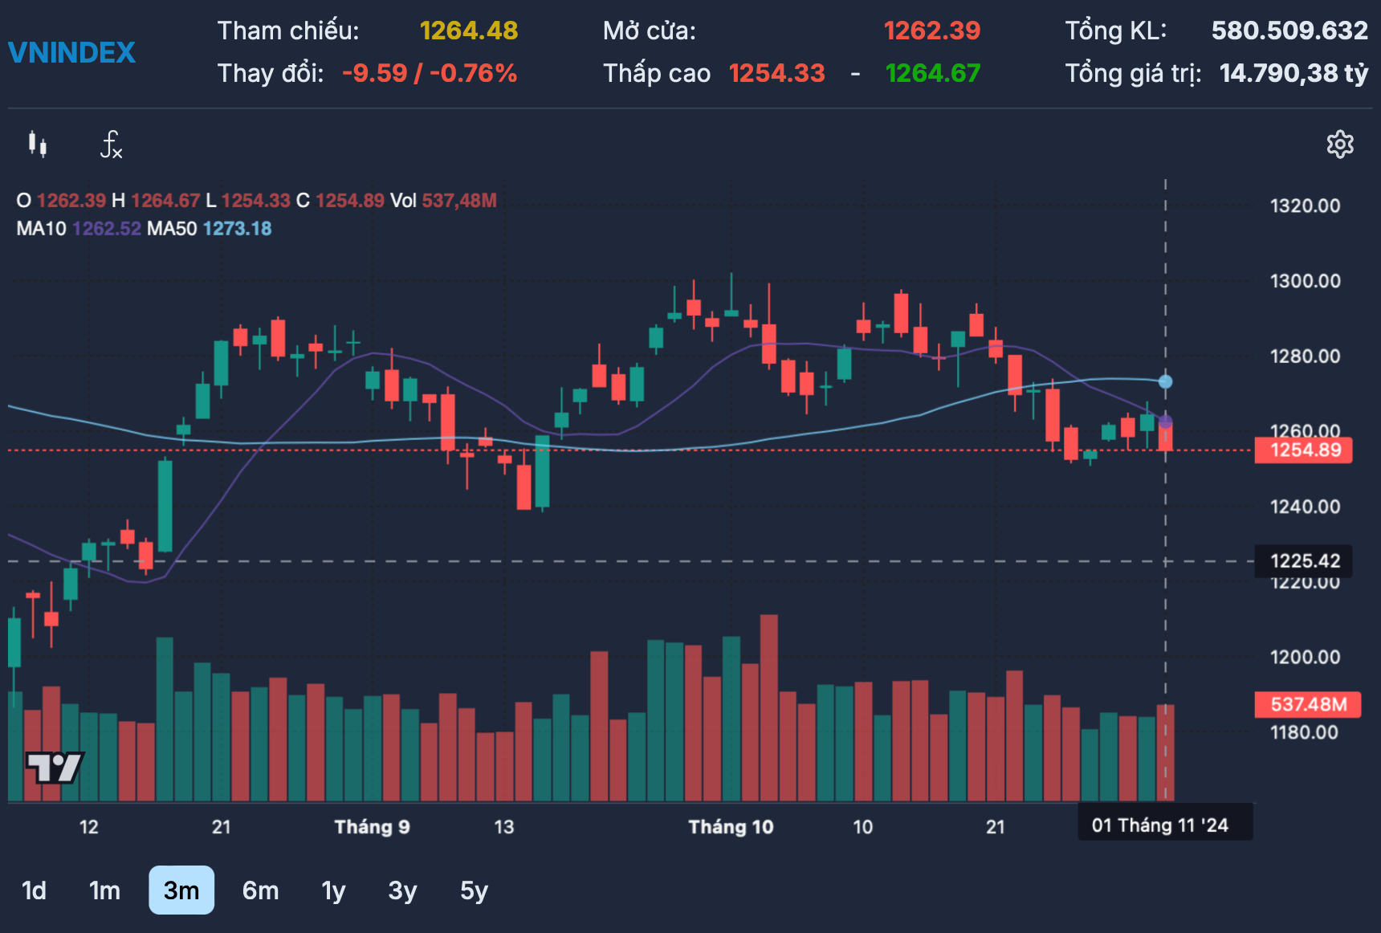Viewport: 1381px width, 933px height.
Task: Click the Tháng 10 axis label
Action: (731, 827)
